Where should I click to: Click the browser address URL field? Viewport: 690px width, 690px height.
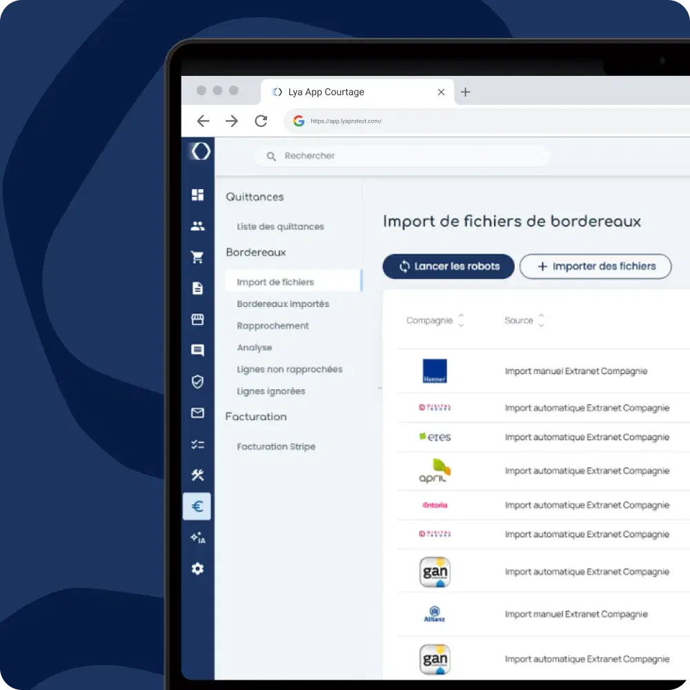tap(486, 121)
